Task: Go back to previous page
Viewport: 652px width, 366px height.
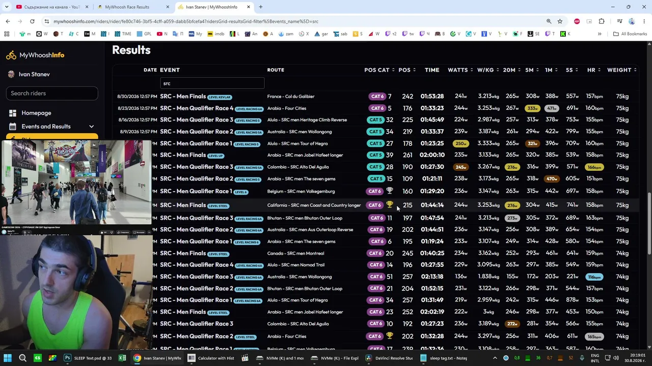Action: click(8, 21)
